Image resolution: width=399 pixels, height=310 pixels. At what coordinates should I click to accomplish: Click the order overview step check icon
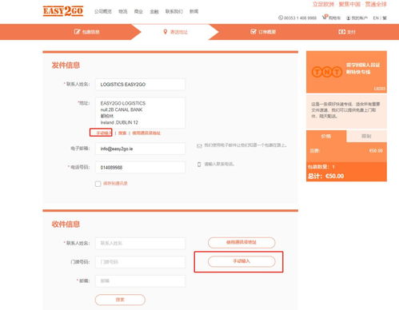pos(253,32)
